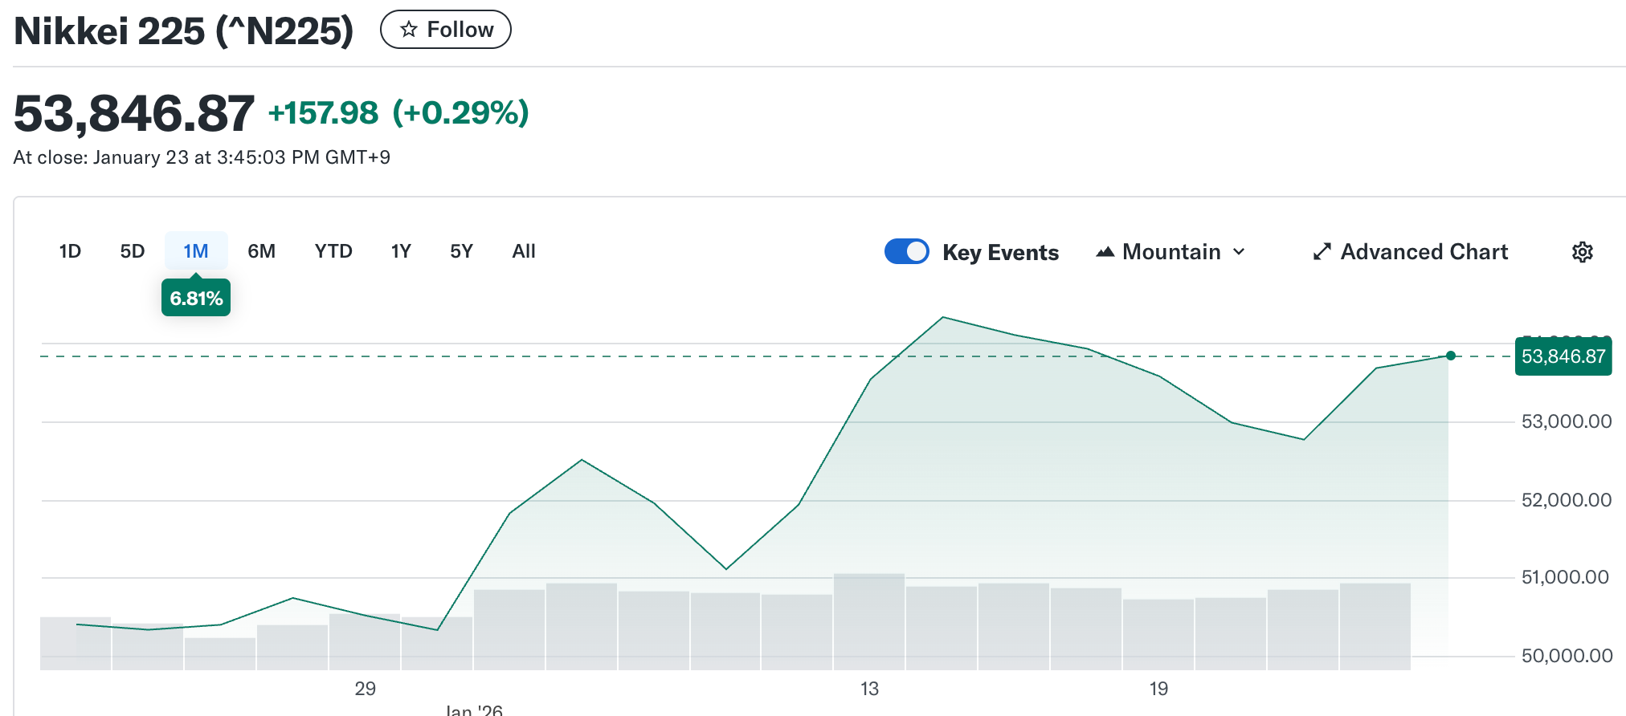
Task: Select the 5Y time range
Action: (x=461, y=251)
